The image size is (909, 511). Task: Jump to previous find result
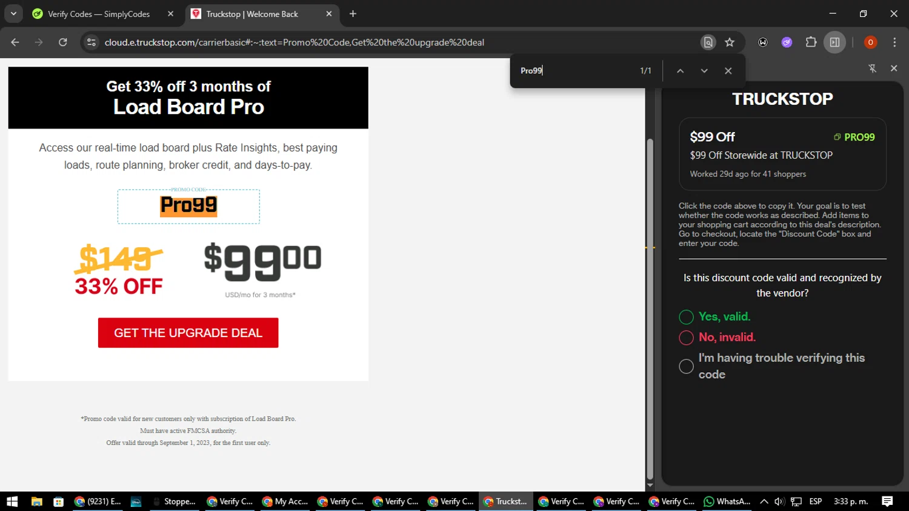click(x=680, y=71)
